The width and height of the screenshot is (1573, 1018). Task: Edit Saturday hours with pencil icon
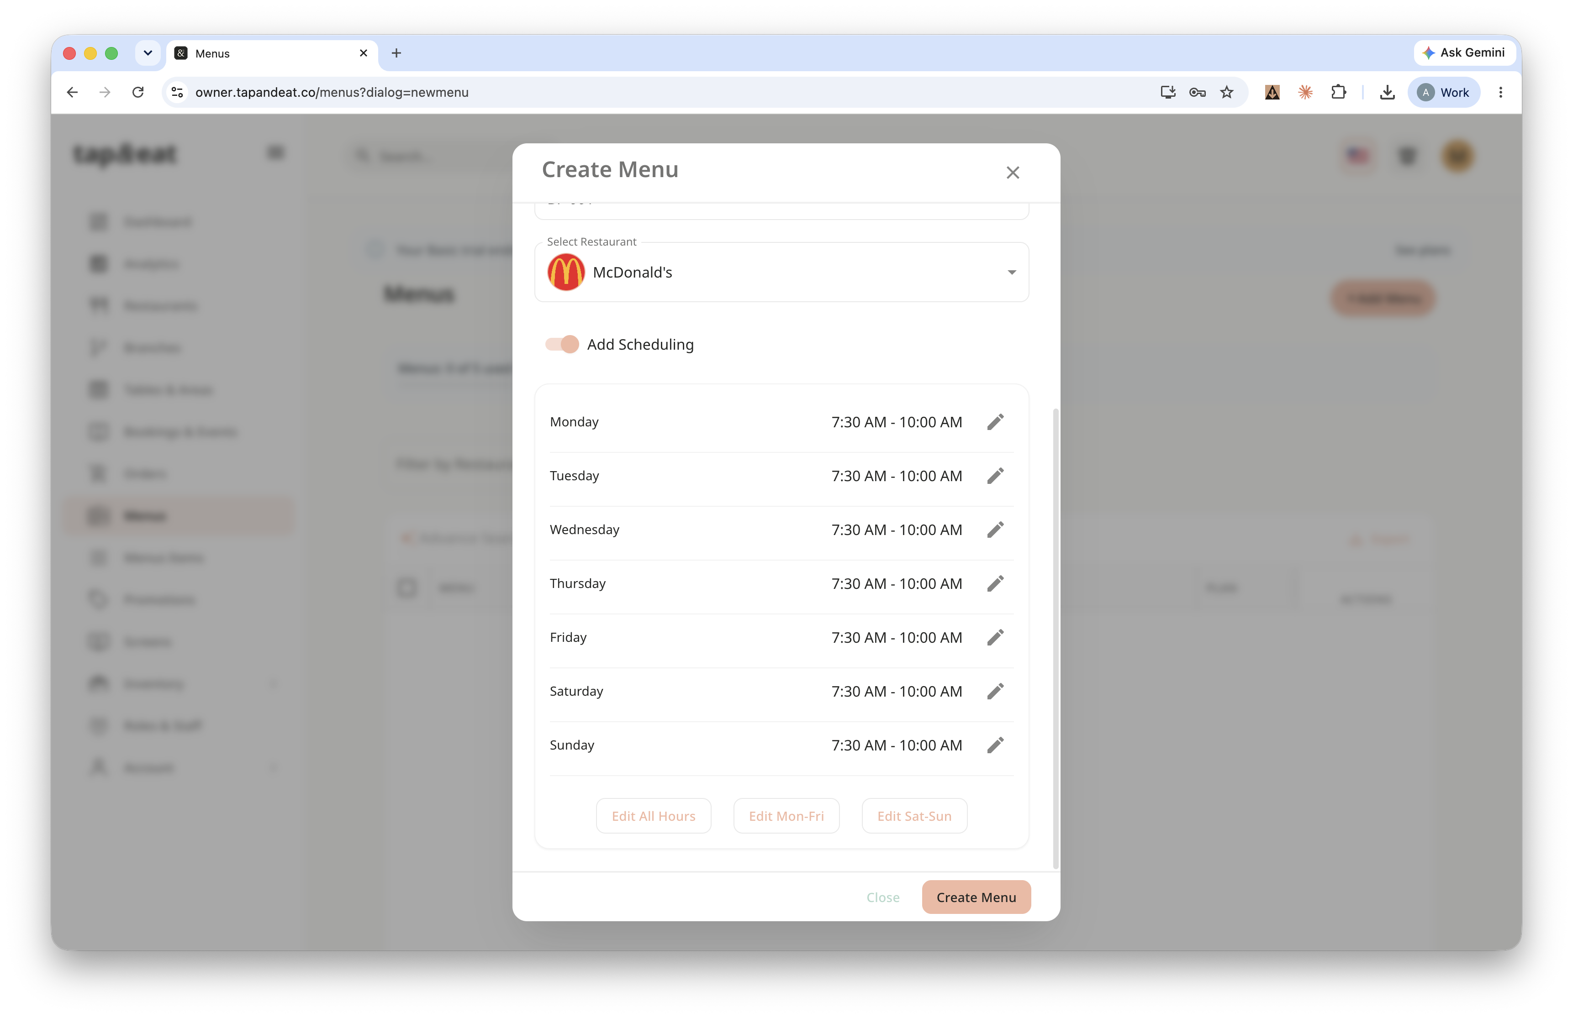point(995,691)
